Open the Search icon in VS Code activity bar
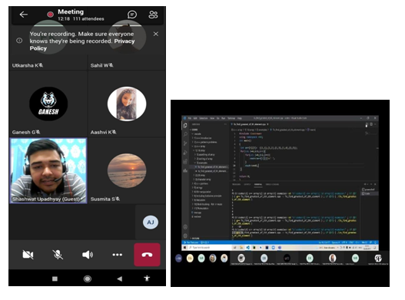405x300 pixels. click(185, 134)
